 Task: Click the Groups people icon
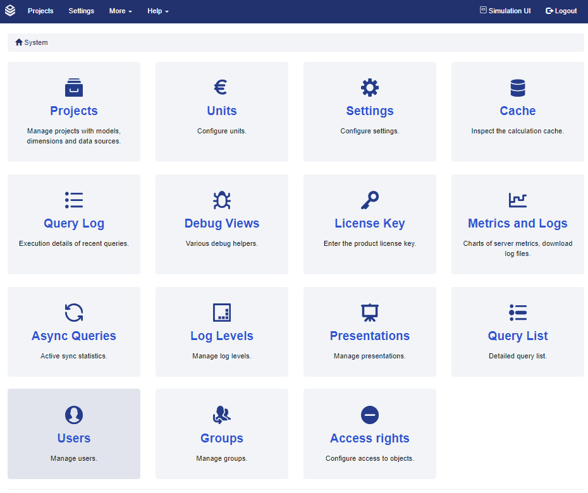coord(222,415)
